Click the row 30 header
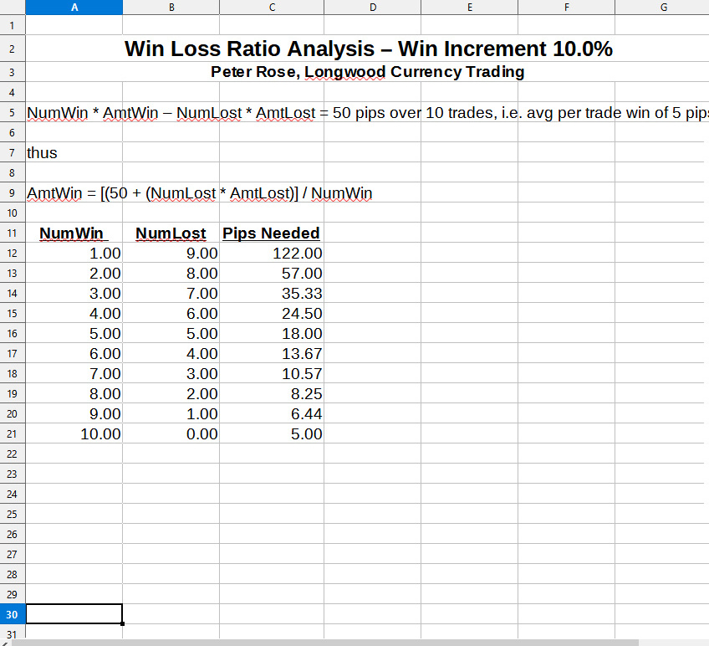Viewport: 709px width, 646px height. click(13, 614)
